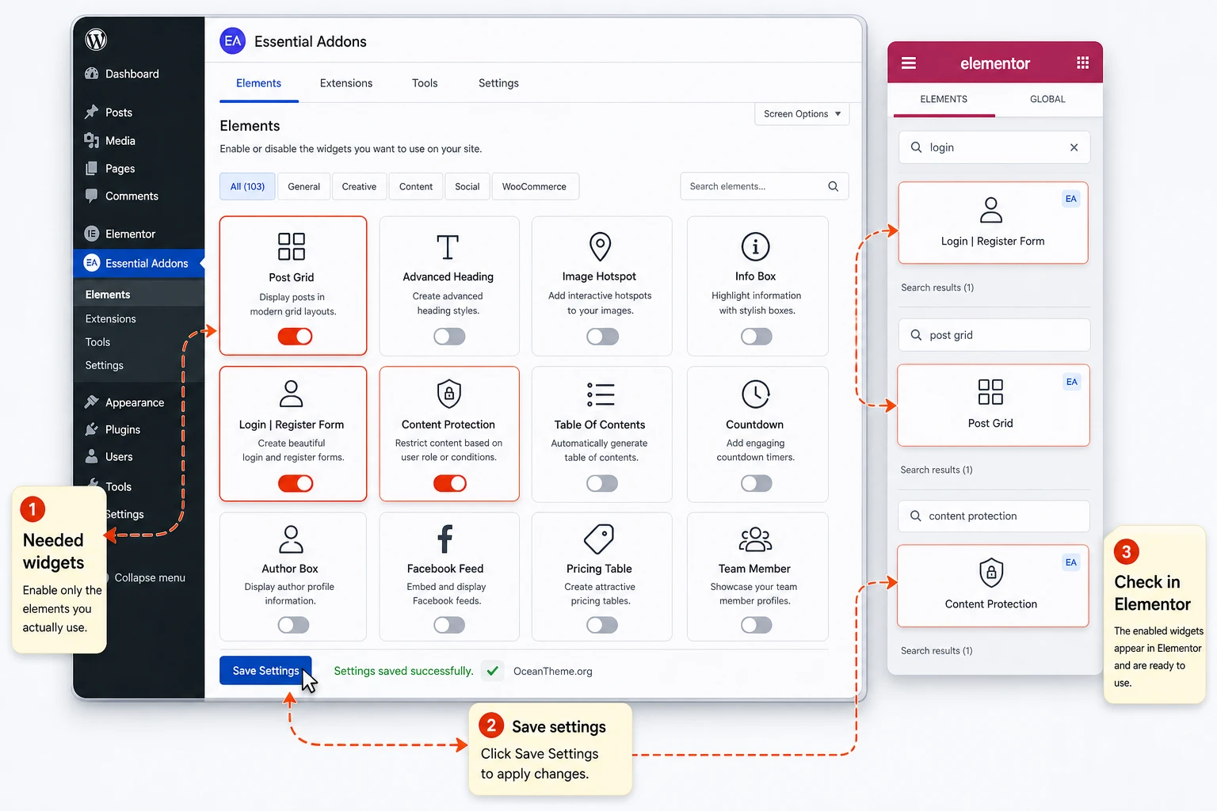
Task: Switch on the Author Box toggle
Action: coord(293,625)
